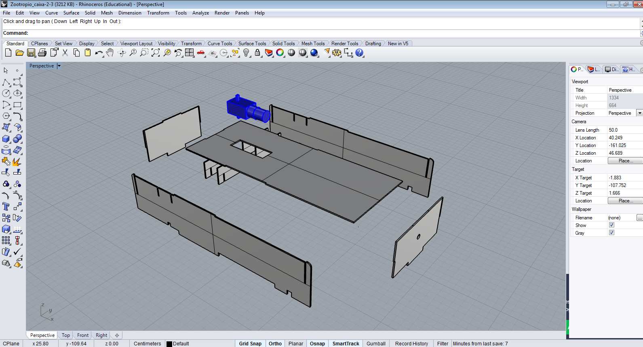Open the Transform menu

point(158,13)
